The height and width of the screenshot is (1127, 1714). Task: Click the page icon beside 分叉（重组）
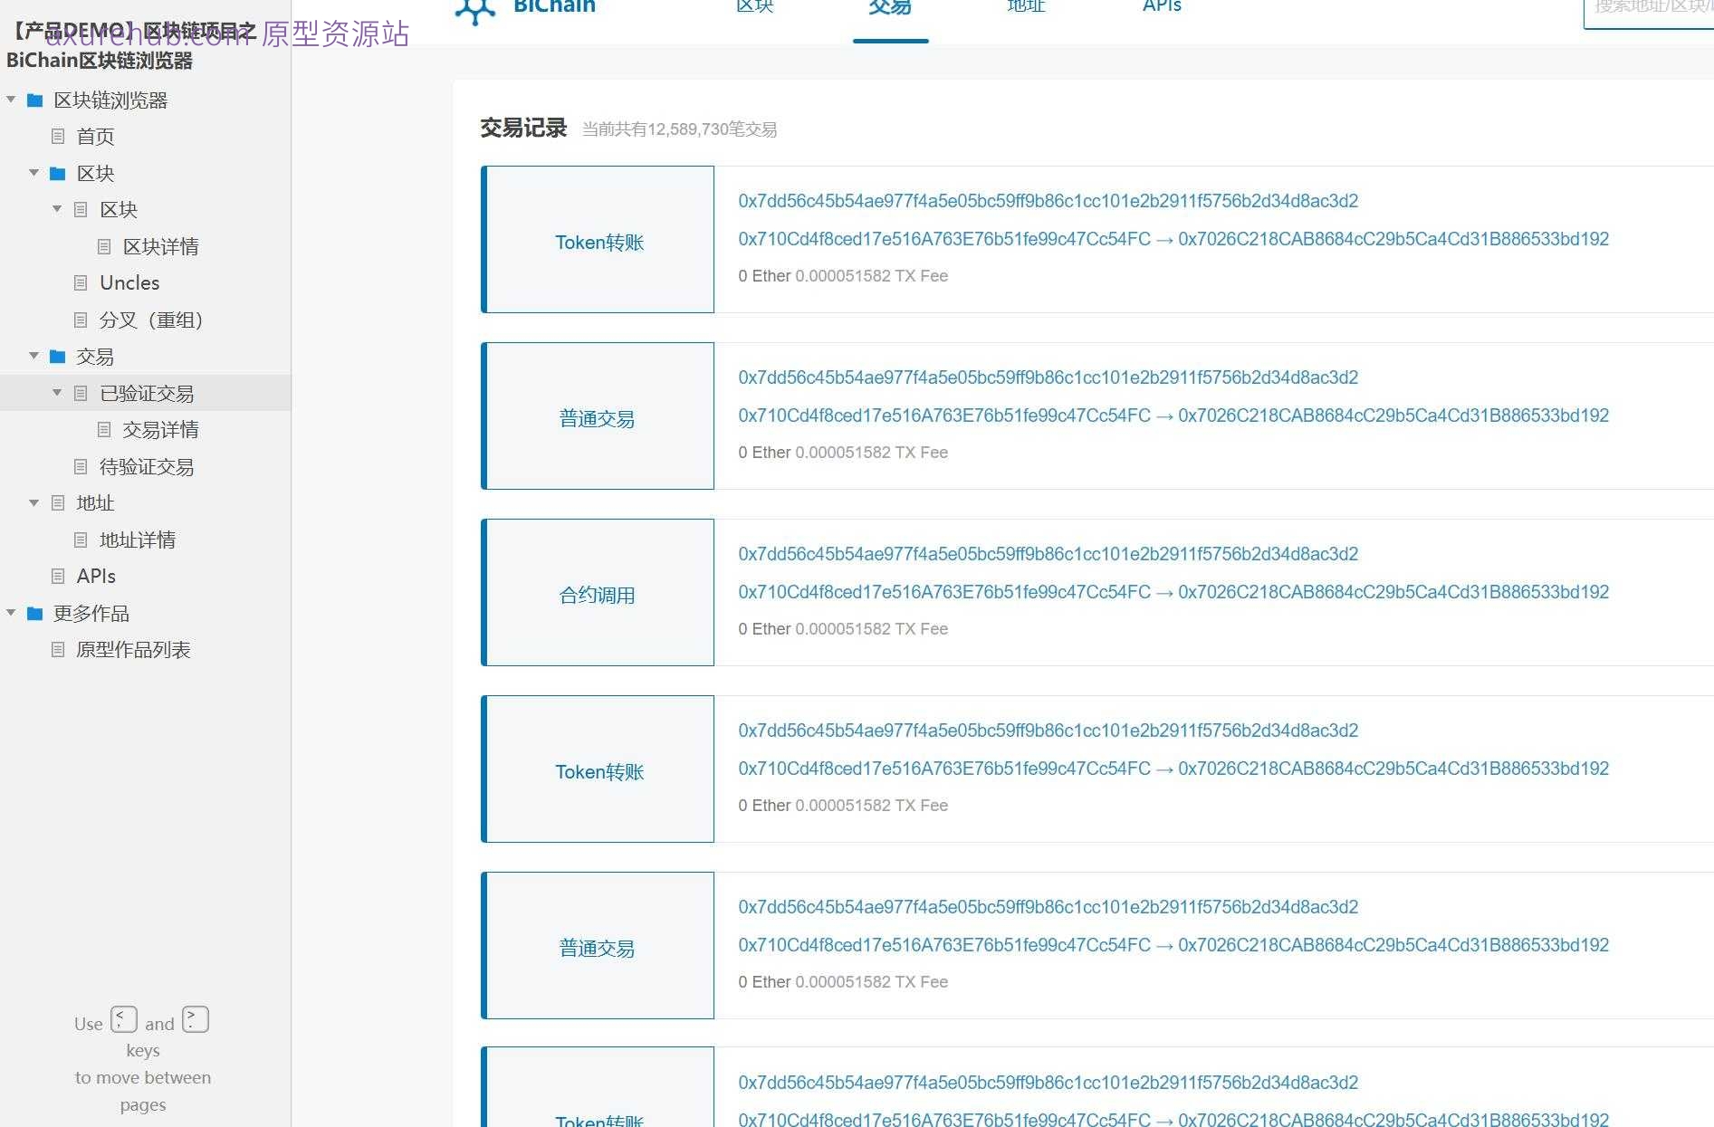click(x=80, y=320)
